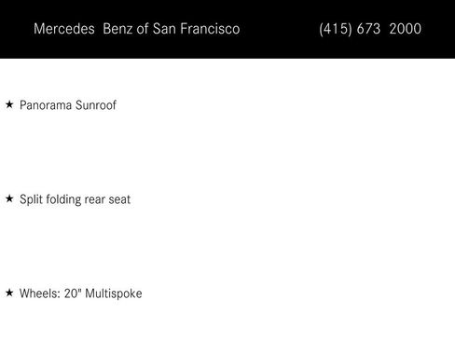The image size is (455, 341).
Task: Click the 20" wheel size text
Action: tap(73, 293)
